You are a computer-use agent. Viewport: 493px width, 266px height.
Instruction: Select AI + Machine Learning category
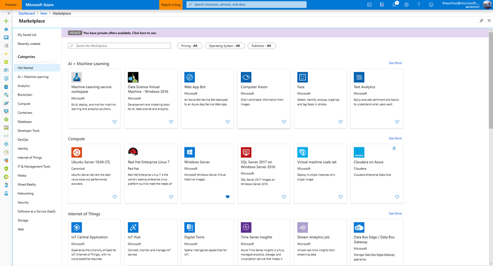click(33, 77)
